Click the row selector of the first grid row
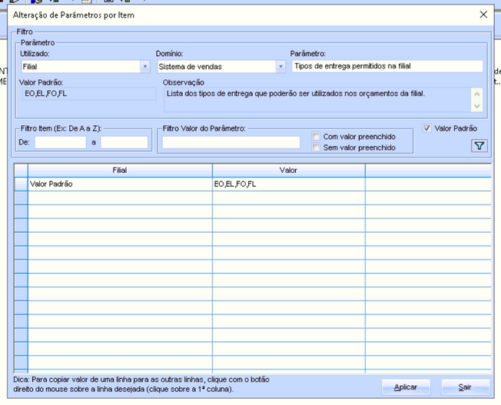Viewport: 501px width, 405px height. [21, 184]
